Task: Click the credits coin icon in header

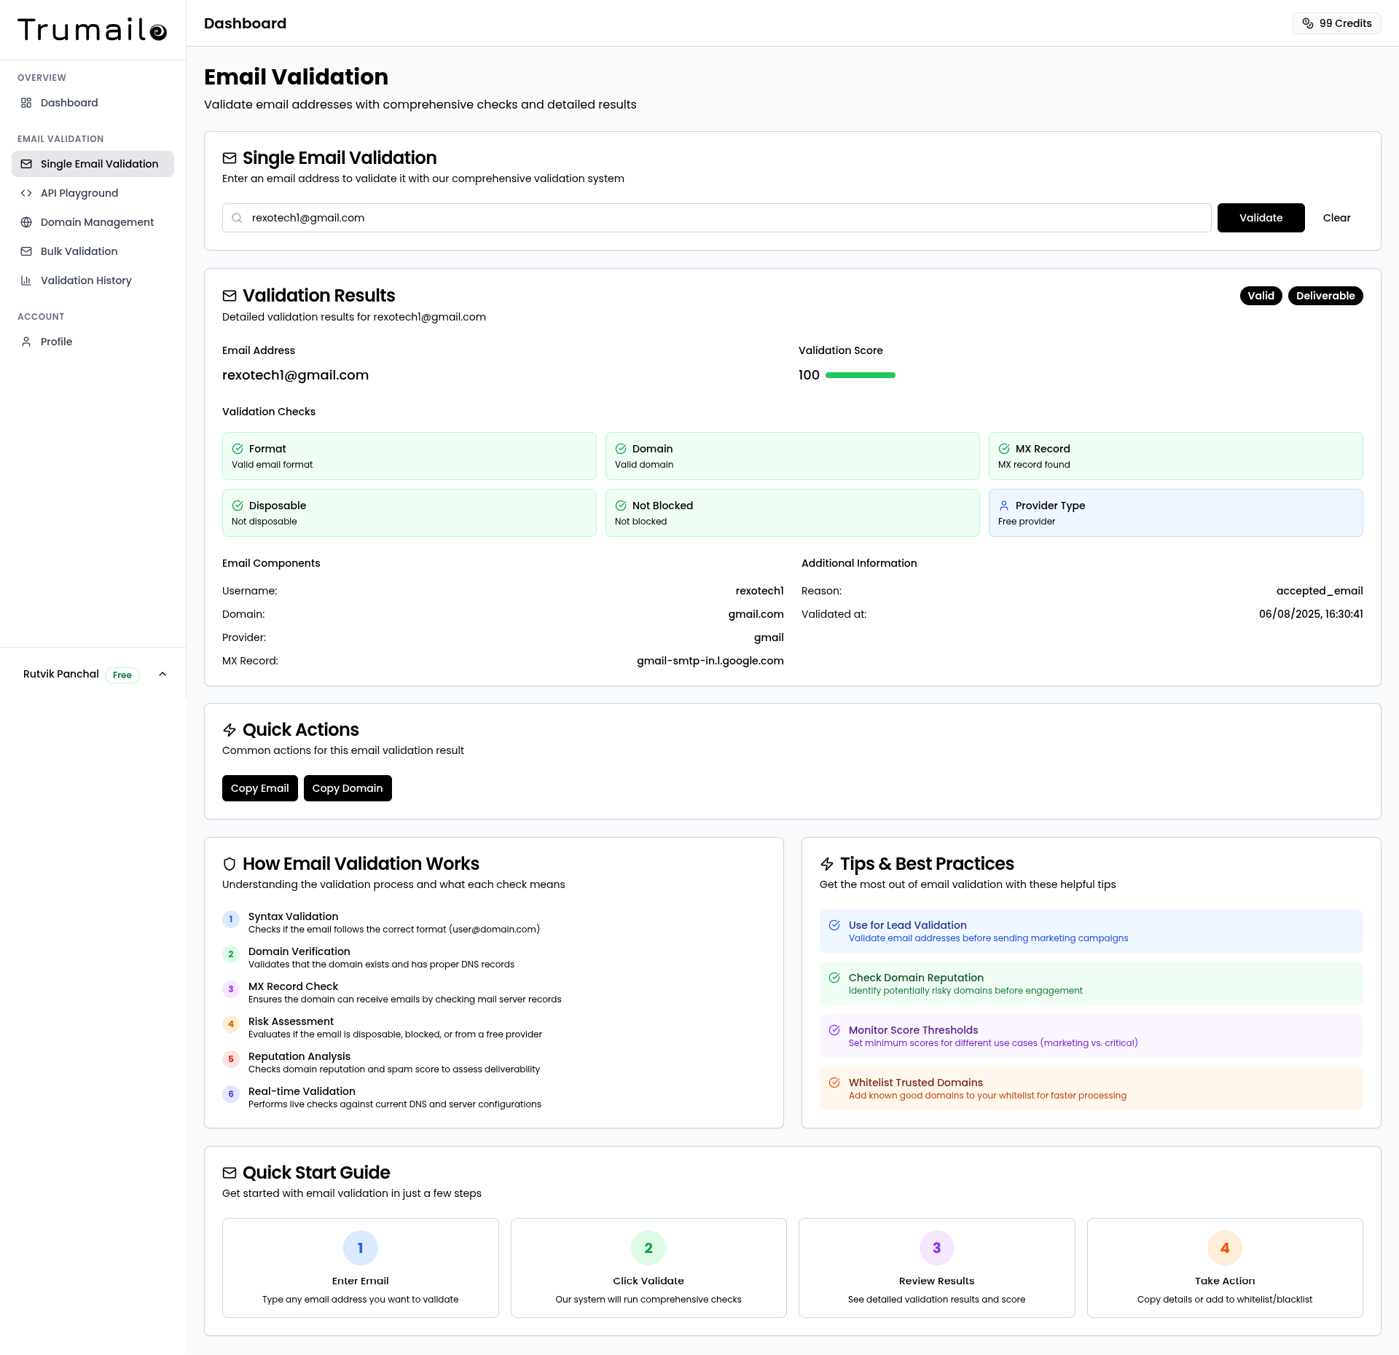Action: tap(1307, 23)
